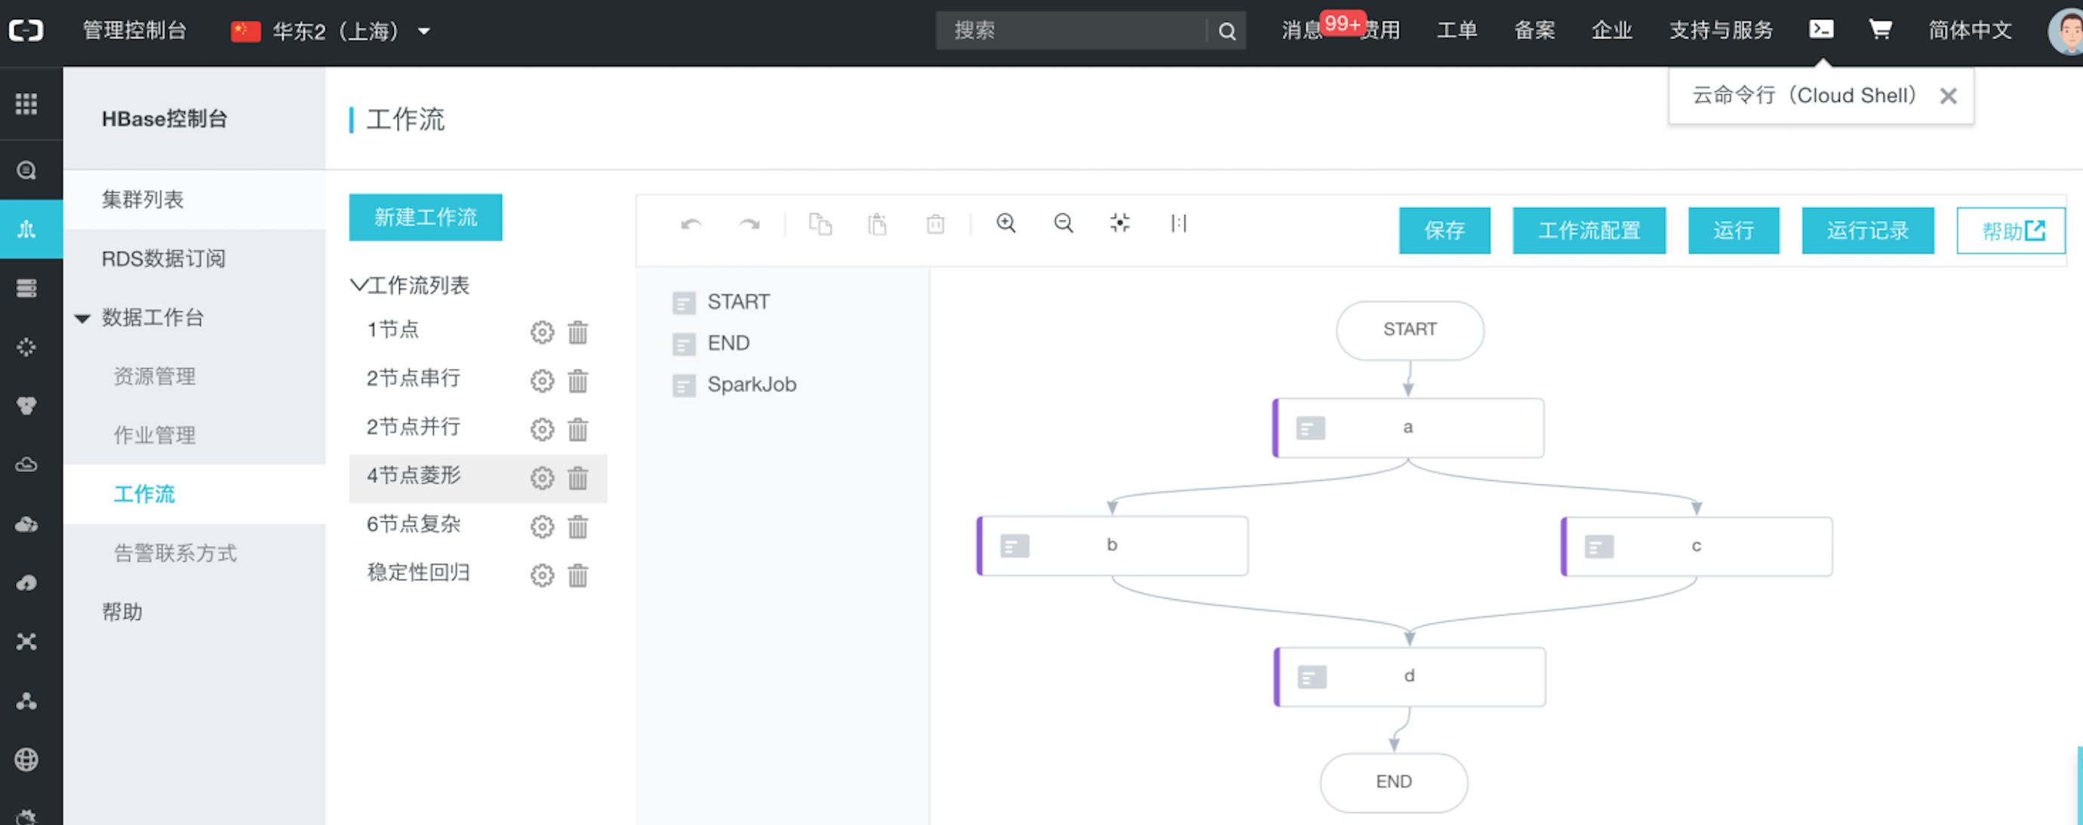Zoom in on the workflow canvas
Screen dimensions: 2083x825
pyautogui.click(x=1006, y=224)
